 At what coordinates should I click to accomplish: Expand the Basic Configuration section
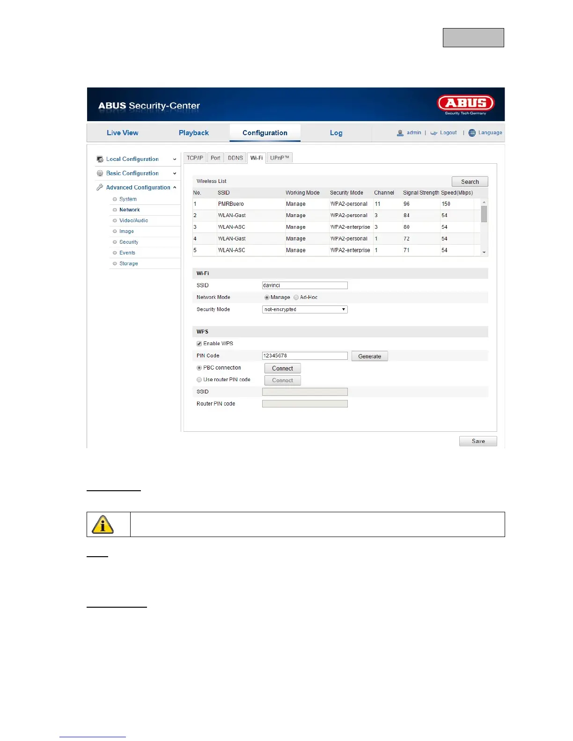click(x=175, y=174)
